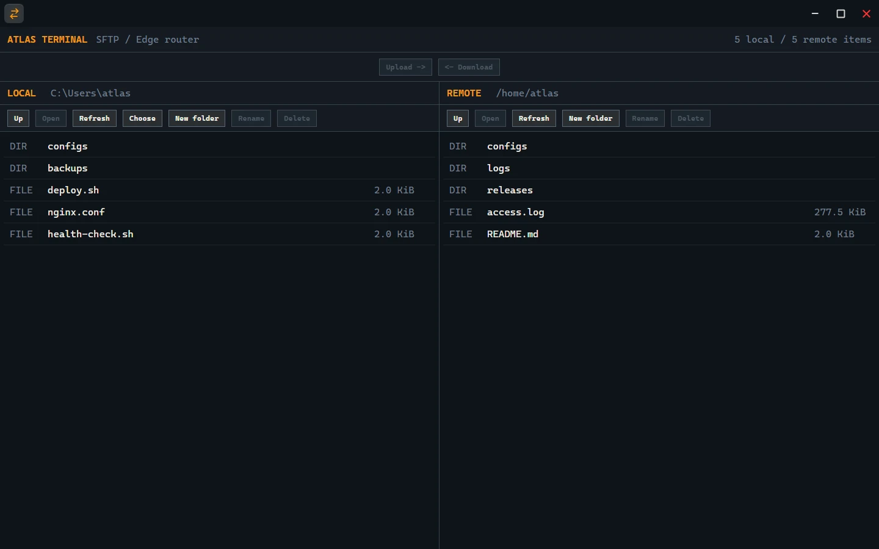Minimize the Atlas Terminal window
This screenshot has height=549, width=879.
click(x=816, y=13)
